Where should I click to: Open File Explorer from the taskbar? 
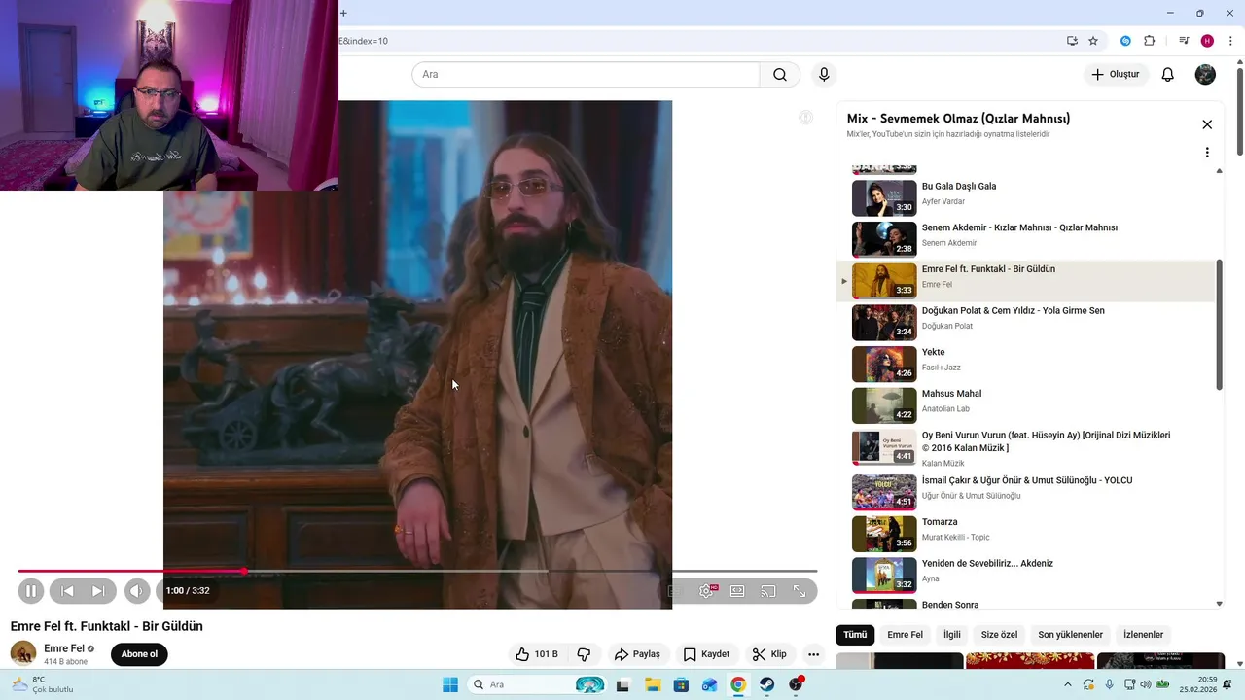coord(652,684)
